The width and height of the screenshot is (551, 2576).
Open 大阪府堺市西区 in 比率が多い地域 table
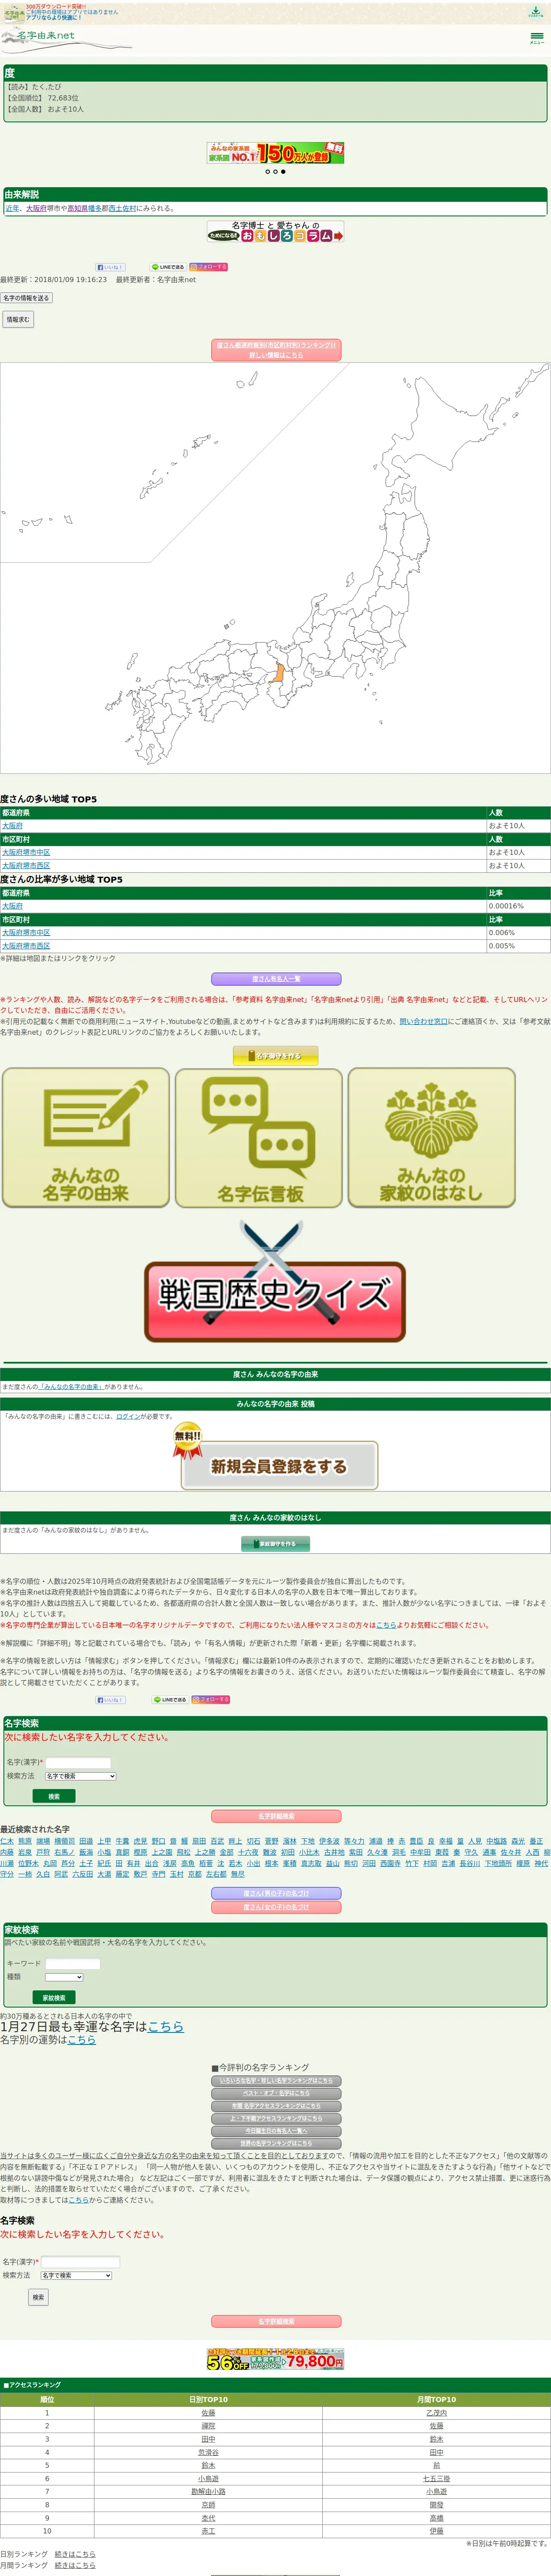[x=26, y=946]
